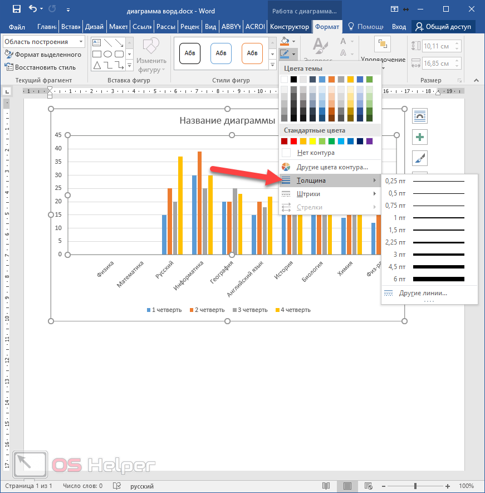Select 0,25 пт line weight

click(429, 181)
